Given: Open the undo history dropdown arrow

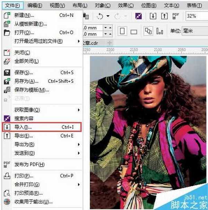Looking at the screenshot, I should [108, 16].
